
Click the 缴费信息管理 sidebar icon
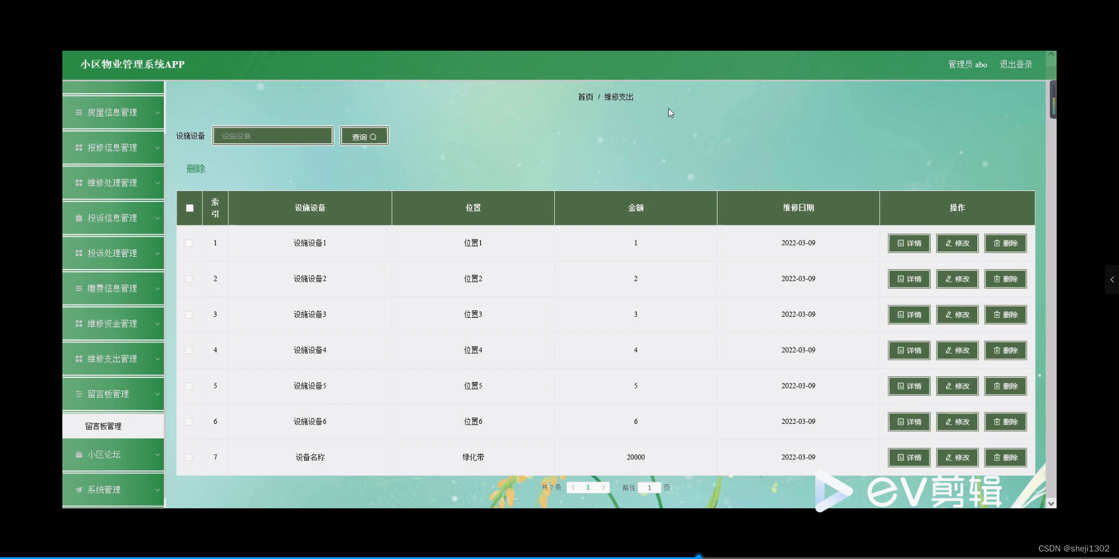click(79, 288)
